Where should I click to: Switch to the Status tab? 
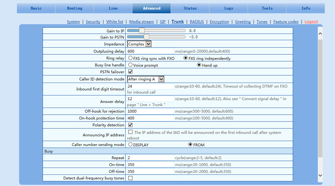pyautogui.click(x=190, y=8)
